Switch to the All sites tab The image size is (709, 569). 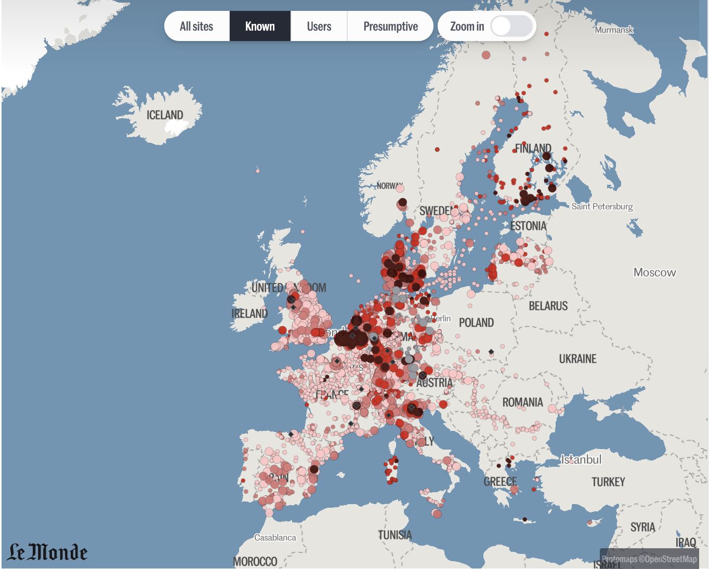(196, 26)
